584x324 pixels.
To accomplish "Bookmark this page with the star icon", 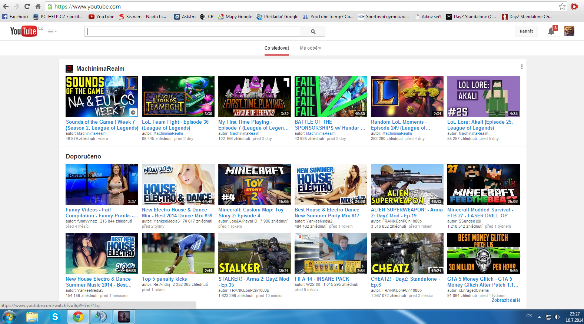I will [x=563, y=6].
